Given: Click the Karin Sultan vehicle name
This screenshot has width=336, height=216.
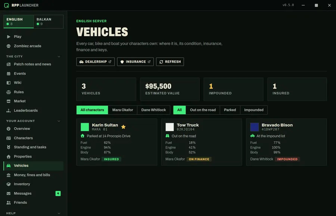Looking at the screenshot, I should coord(105,125).
